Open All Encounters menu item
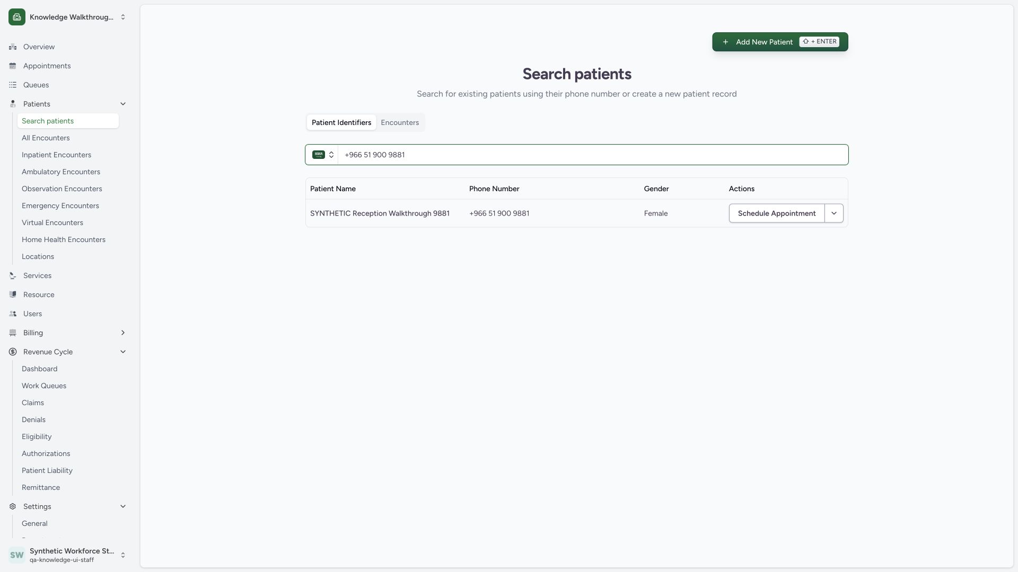The height and width of the screenshot is (572, 1018). (68, 138)
